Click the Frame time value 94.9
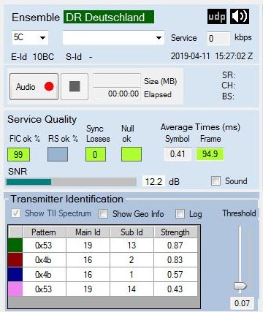 (x=210, y=154)
